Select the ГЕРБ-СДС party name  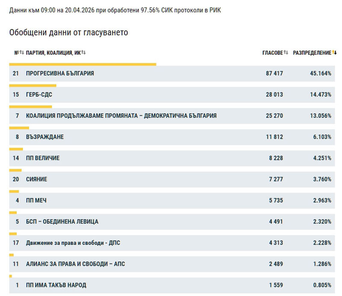pos(39,95)
